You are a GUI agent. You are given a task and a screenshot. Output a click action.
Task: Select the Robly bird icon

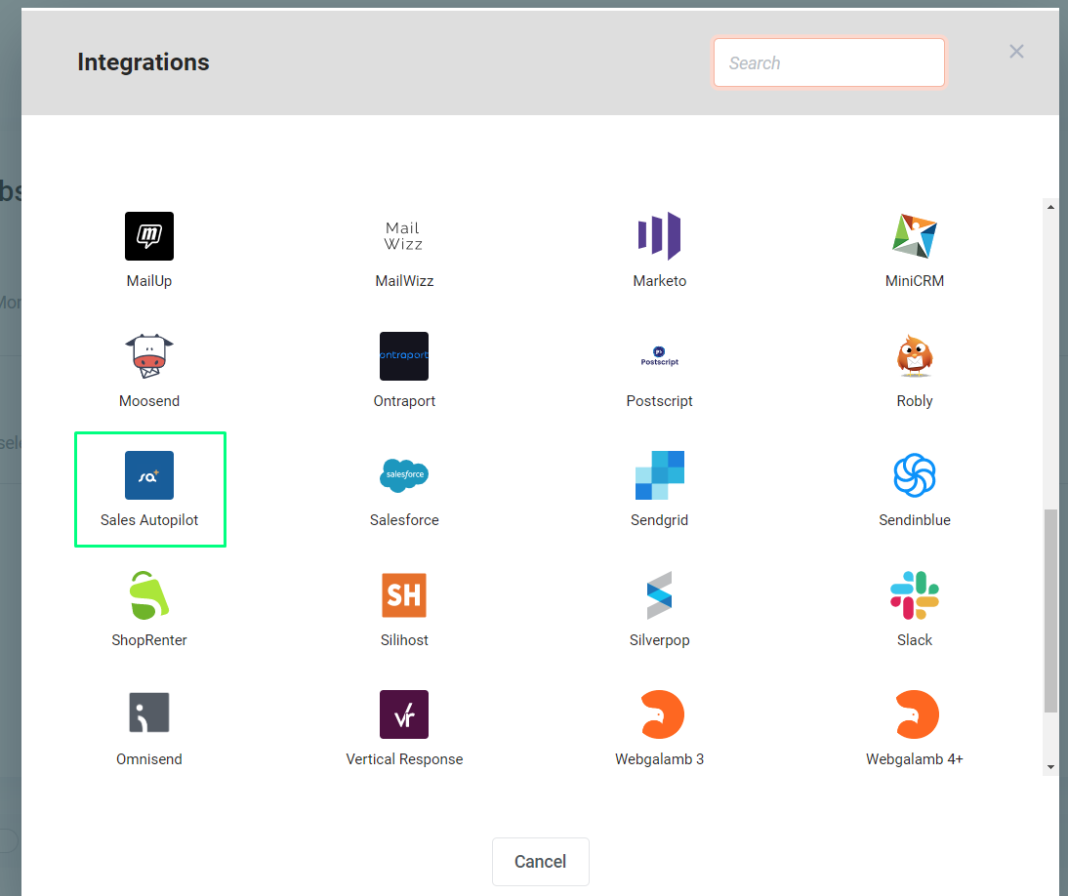pos(914,356)
